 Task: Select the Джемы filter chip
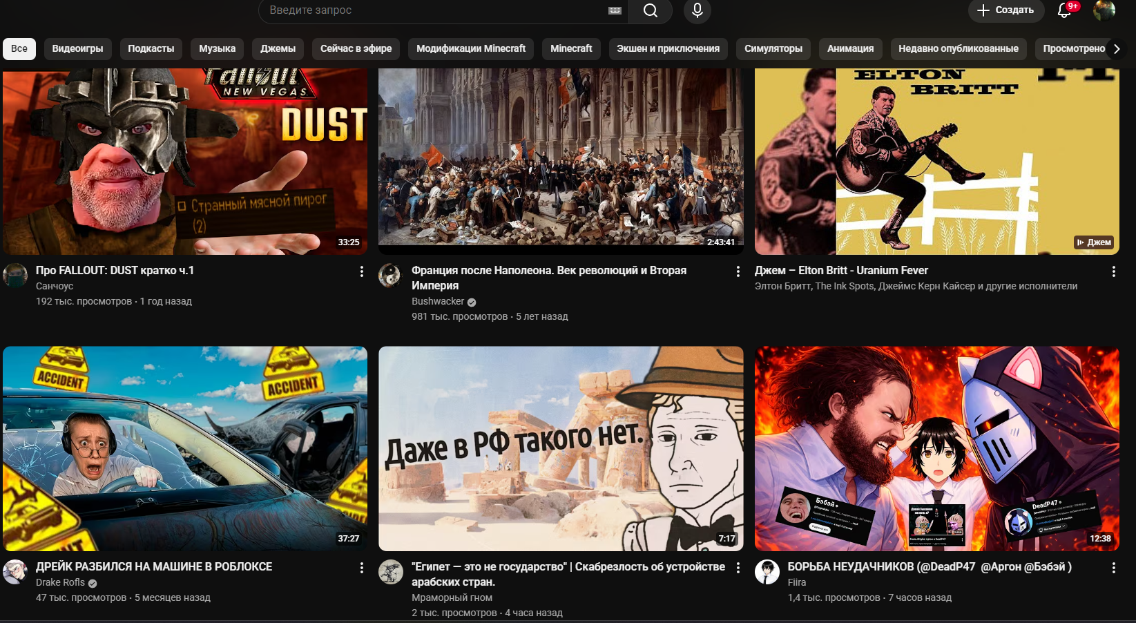278,48
